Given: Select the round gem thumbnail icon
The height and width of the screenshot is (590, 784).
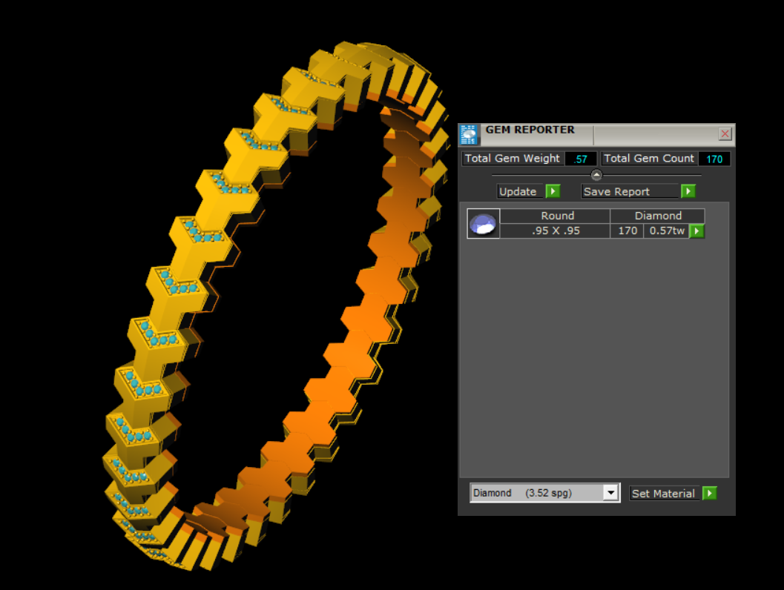Looking at the screenshot, I should tap(484, 224).
